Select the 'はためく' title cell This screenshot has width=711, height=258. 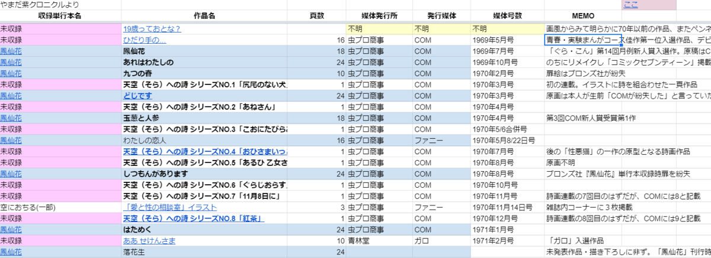tap(204, 230)
